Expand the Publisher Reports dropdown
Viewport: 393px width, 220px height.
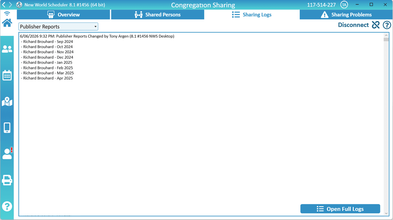[58, 26]
